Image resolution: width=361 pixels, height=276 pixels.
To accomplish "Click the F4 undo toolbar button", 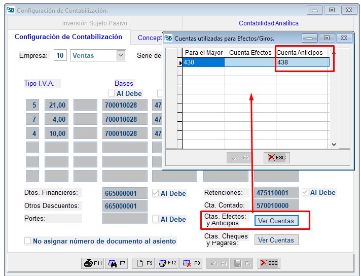I will 218,263.
